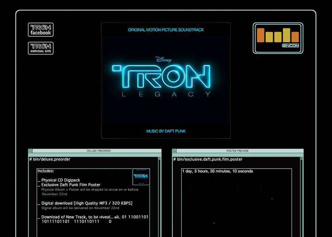Click the countdown '1 day, 5 hours' text

[x=217, y=171]
